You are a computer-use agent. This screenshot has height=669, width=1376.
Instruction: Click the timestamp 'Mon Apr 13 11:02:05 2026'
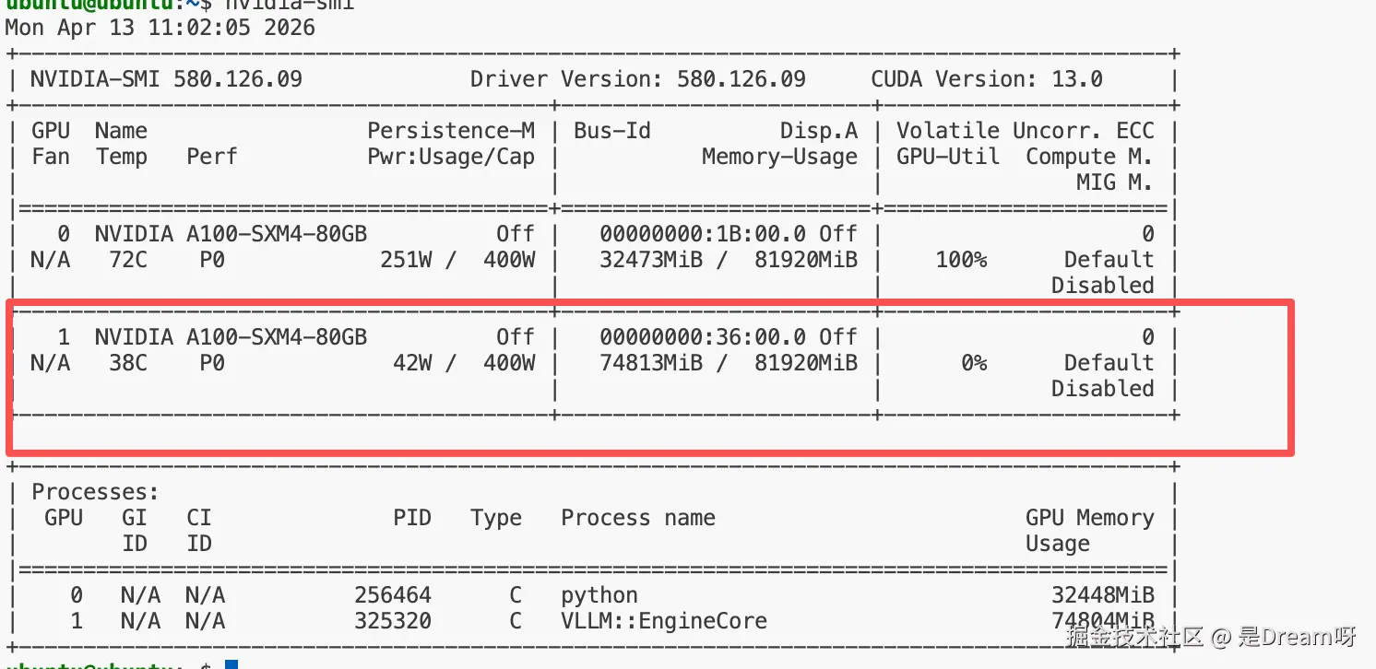[x=160, y=28]
